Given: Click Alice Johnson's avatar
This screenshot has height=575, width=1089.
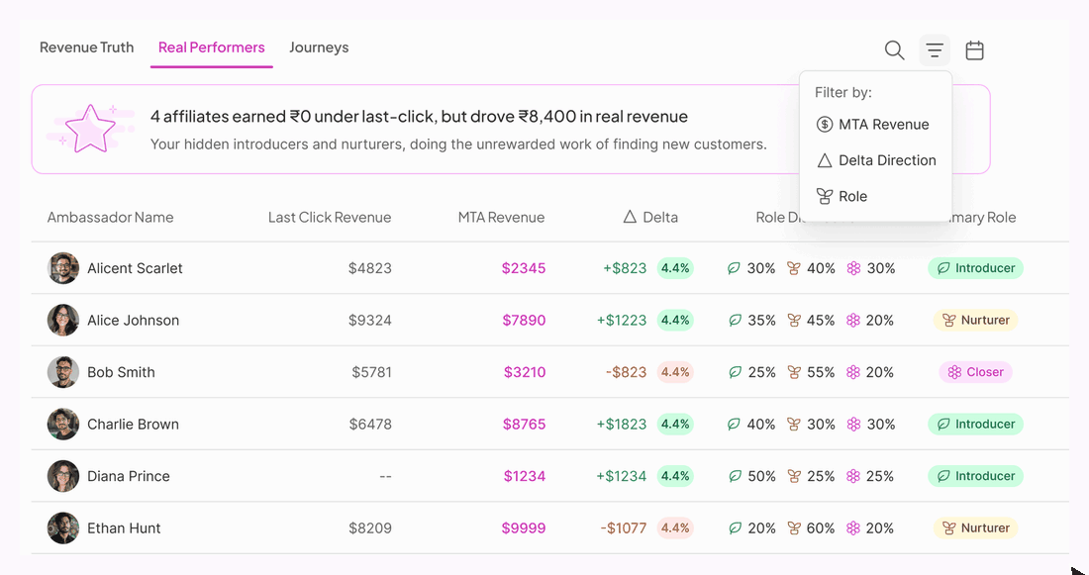Looking at the screenshot, I should tap(63, 320).
